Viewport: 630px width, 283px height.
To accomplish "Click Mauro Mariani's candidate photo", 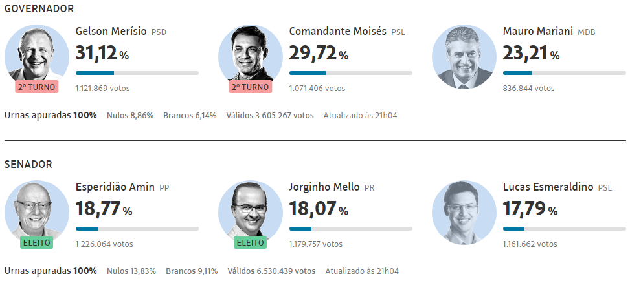I will (464, 57).
